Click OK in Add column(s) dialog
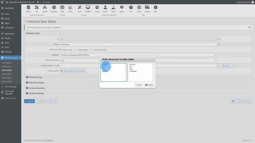The height and width of the screenshot is (143, 255). (139, 85)
